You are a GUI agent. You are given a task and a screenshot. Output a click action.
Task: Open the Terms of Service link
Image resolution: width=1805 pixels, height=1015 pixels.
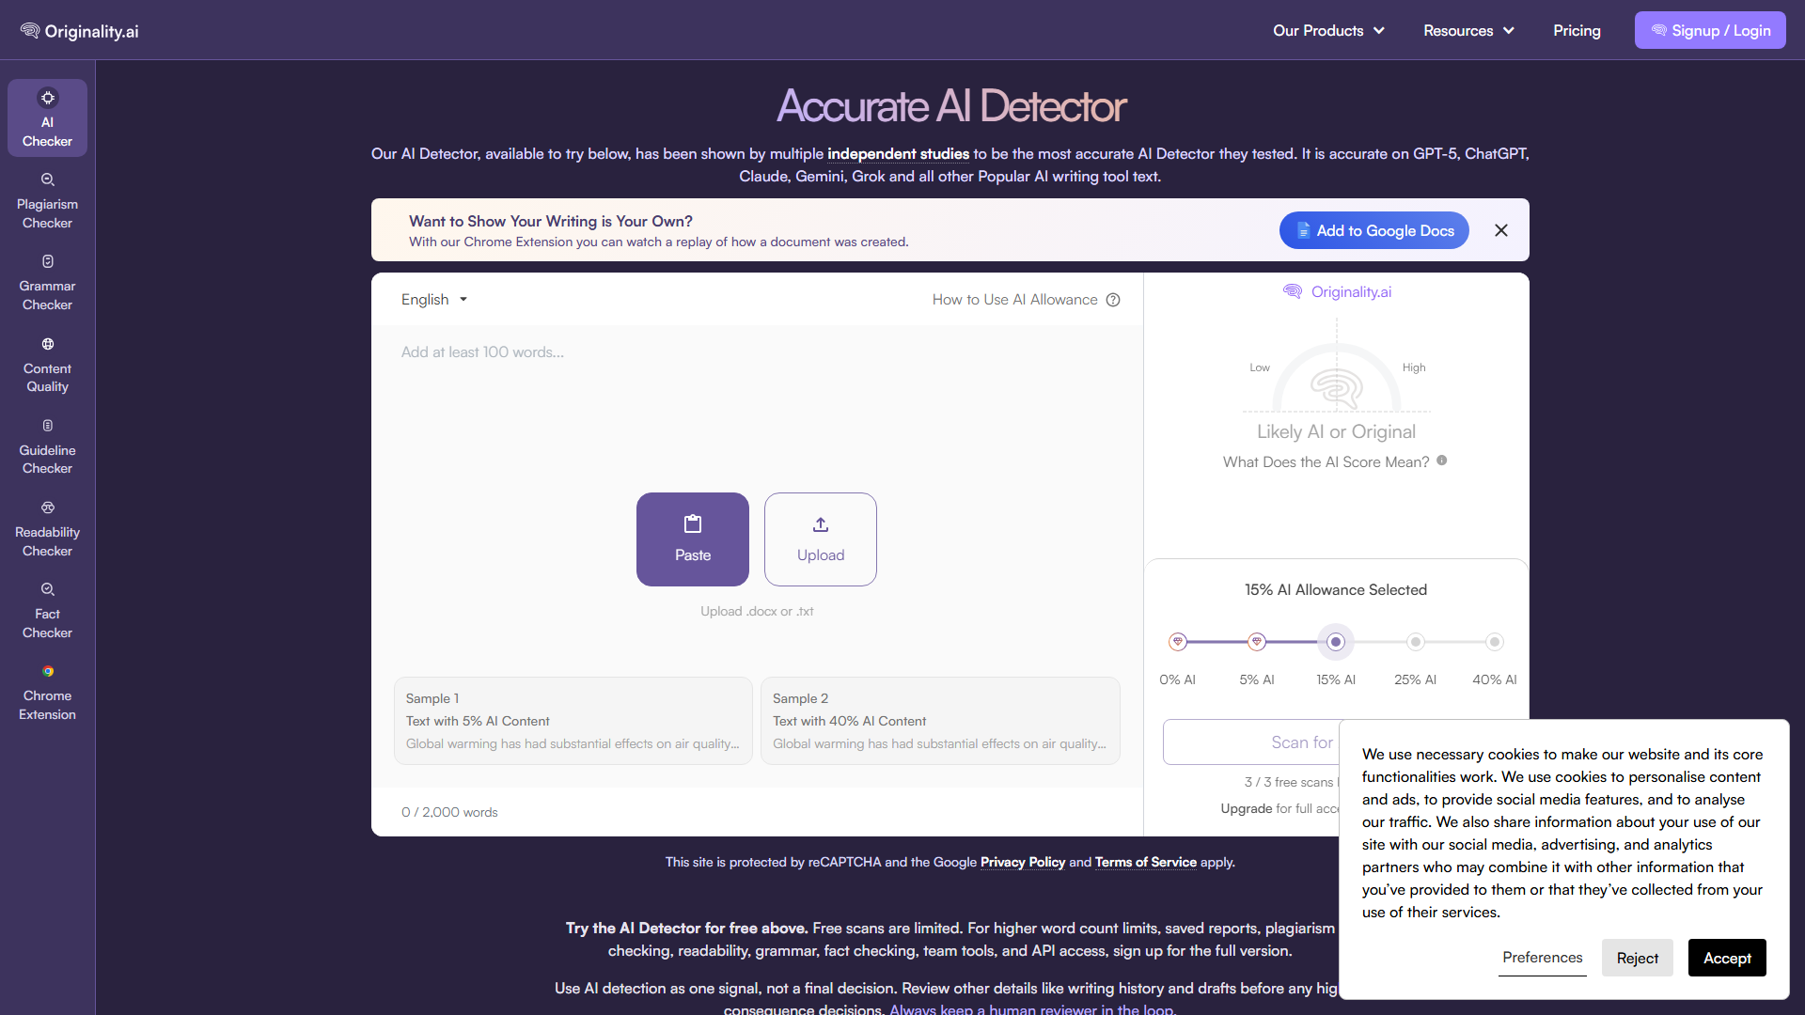coord(1145,862)
